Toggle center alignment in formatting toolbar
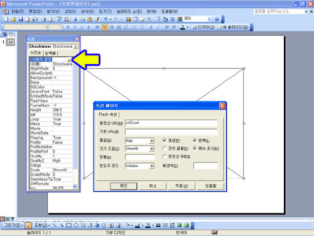The image size is (314, 236). tap(105, 27)
